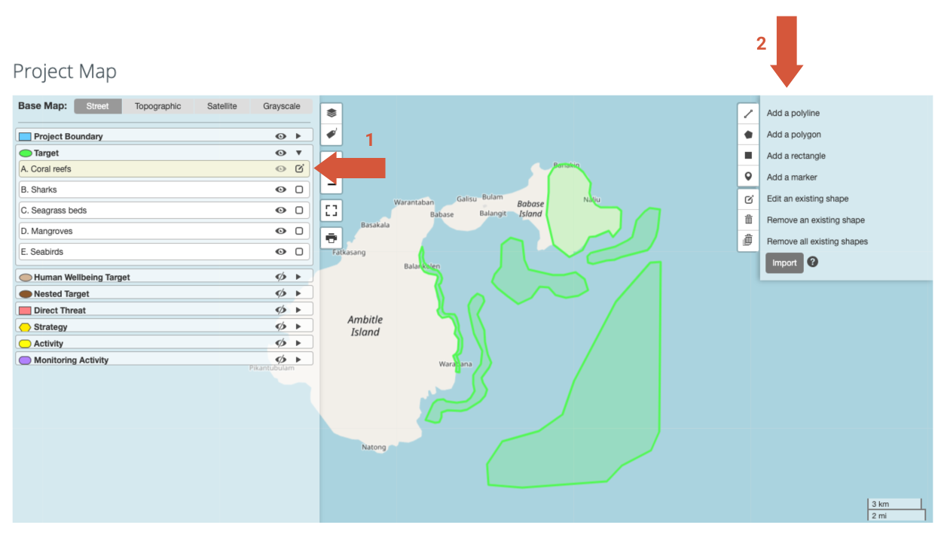This screenshot has height=534, width=944.
Task: Select the Remove an existing shape trash icon
Action: 747,220
